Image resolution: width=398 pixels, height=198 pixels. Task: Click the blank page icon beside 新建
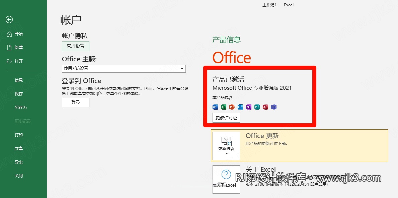pyautogui.click(x=9, y=48)
